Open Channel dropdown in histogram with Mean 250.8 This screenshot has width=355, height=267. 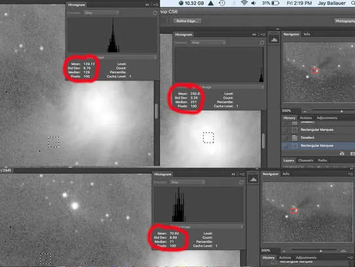[x=208, y=43]
